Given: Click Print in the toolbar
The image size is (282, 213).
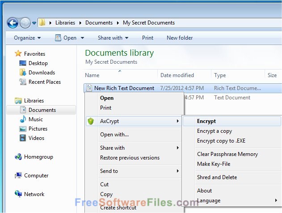Looking at the screenshot, I should (x=147, y=38).
